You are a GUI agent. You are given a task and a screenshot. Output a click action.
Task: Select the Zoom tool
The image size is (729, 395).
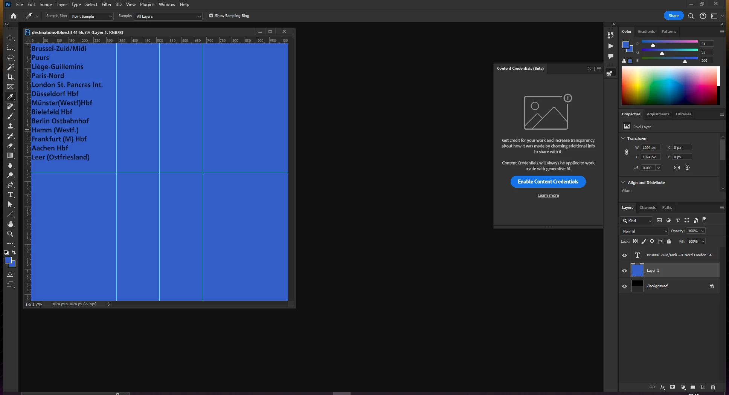point(10,234)
